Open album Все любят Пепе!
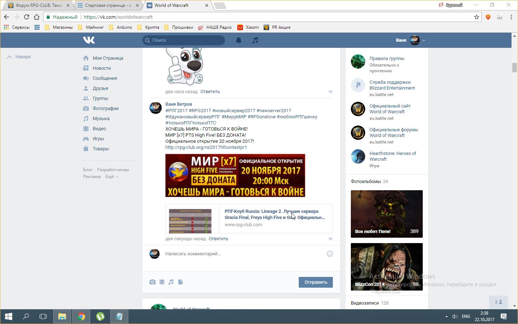 coord(387,214)
